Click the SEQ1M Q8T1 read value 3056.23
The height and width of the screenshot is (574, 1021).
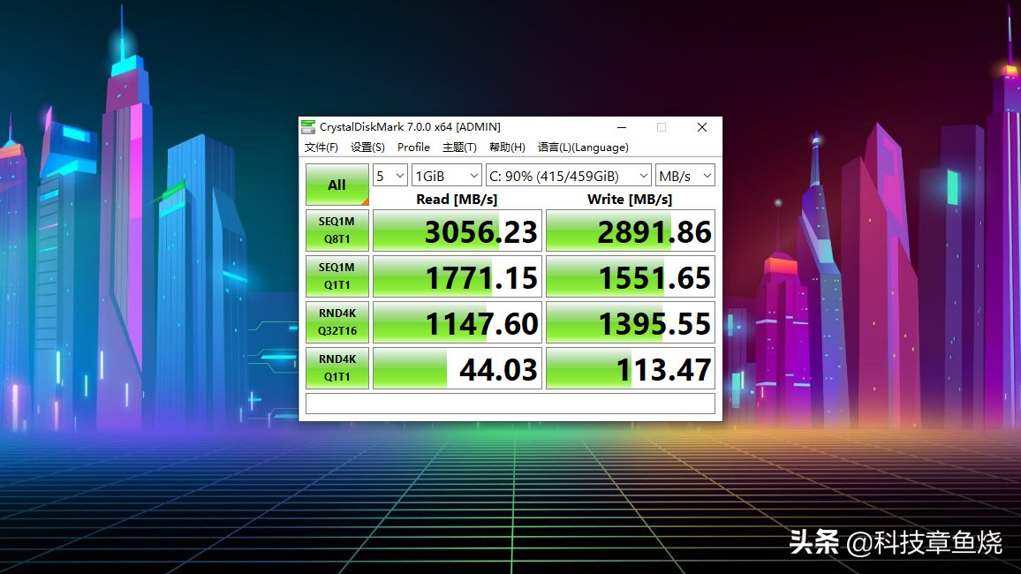[458, 230]
